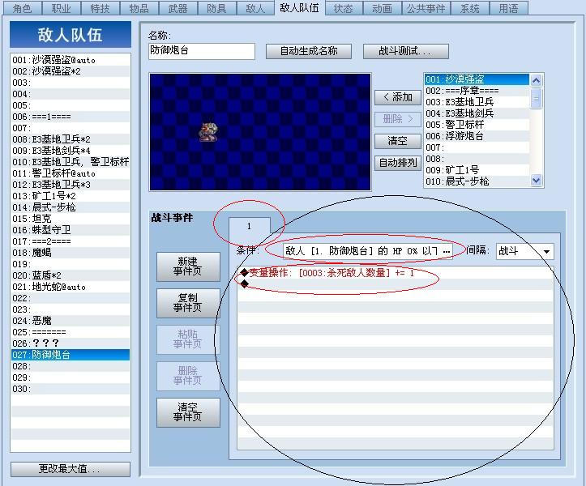The image size is (586, 486).
Task: Select the enemy sprite in battle preview
Action: coord(208,132)
